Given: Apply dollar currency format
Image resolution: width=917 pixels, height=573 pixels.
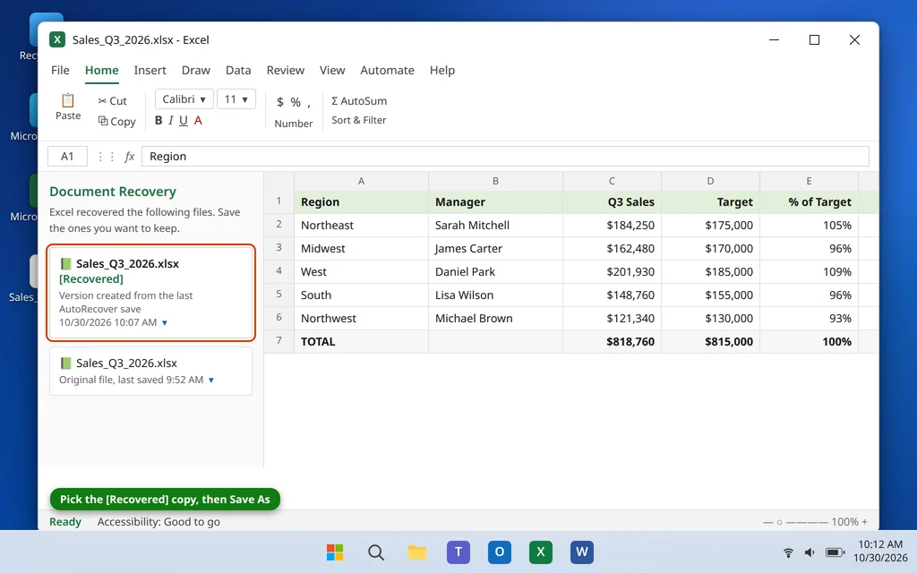Looking at the screenshot, I should pyautogui.click(x=280, y=102).
